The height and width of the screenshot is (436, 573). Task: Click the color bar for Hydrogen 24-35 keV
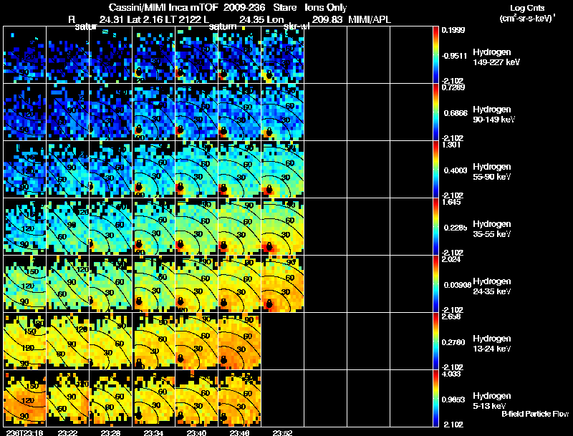coord(435,284)
